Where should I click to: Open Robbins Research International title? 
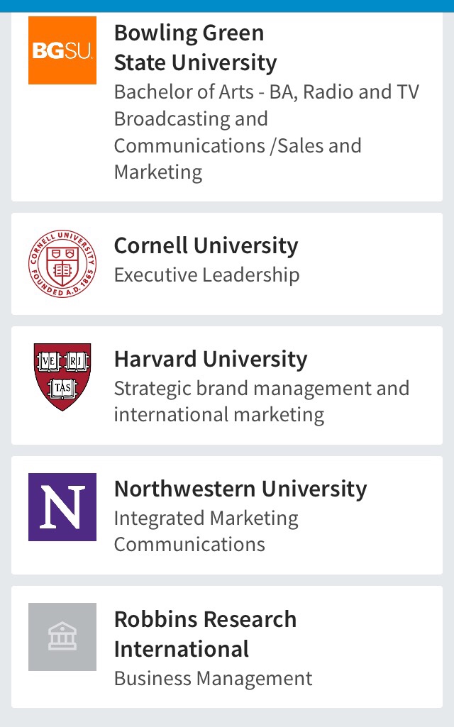[x=205, y=634]
